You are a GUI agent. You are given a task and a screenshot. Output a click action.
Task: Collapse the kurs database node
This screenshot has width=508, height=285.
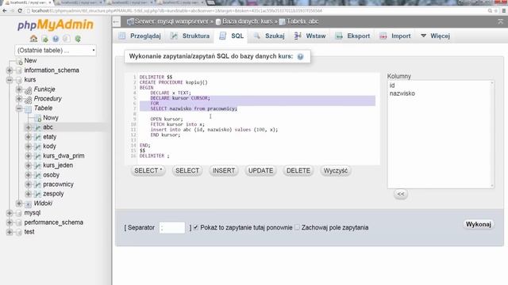(x=10, y=80)
